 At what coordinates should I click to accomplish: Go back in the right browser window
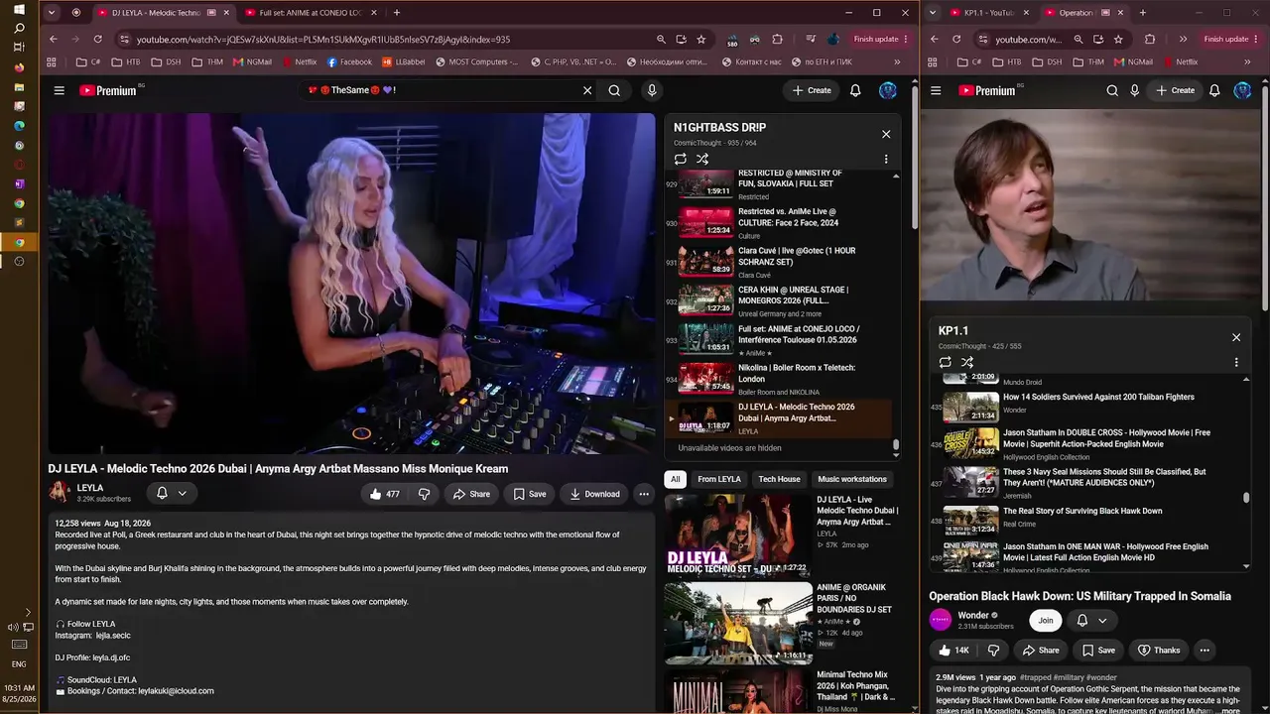point(933,39)
